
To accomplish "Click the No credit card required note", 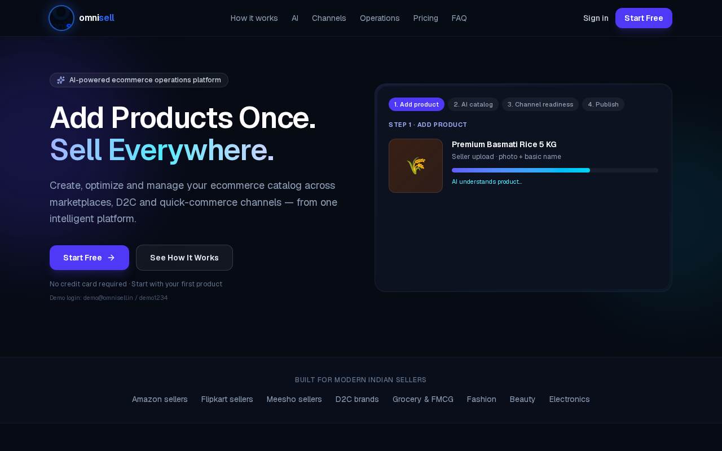I will click(x=136, y=284).
